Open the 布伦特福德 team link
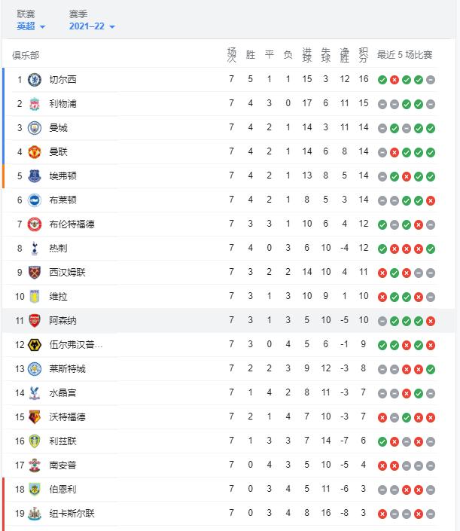This screenshot has height=531, width=460. [x=72, y=224]
